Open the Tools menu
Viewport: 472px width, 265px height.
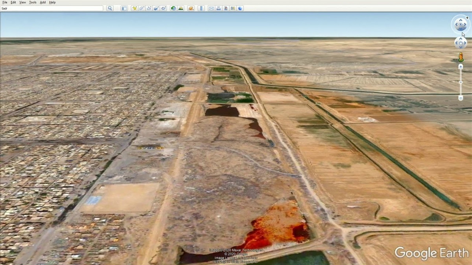pos(32,2)
